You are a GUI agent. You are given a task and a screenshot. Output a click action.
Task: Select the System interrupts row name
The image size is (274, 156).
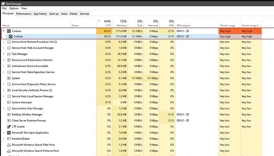tap(22, 102)
